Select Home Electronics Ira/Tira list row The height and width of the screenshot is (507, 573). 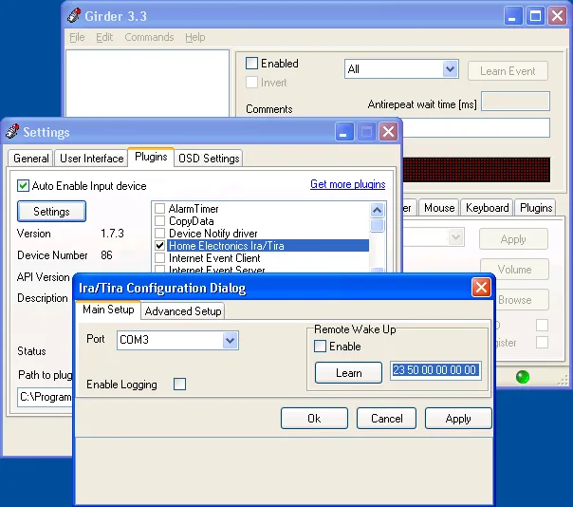pyautogui.click(x=268, y=246)
